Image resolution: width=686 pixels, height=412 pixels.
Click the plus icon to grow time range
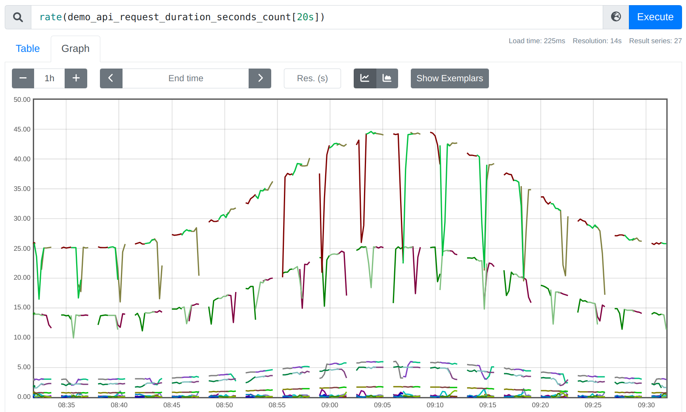[76, 78]
